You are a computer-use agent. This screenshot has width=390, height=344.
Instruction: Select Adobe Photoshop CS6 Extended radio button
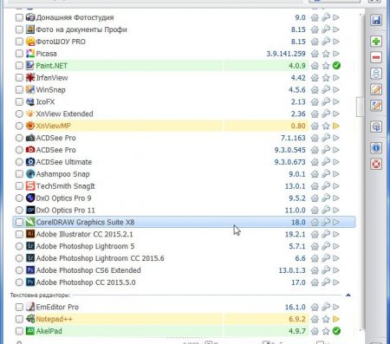pos(19,270)
